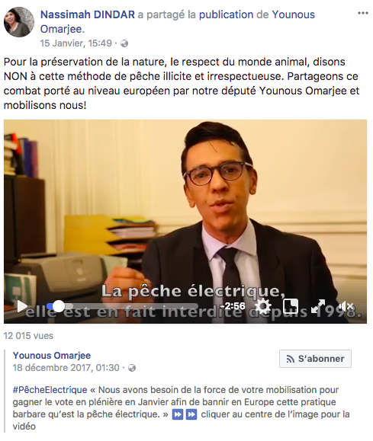
Task: Click the '15 Janvier, 15:49' timestamp
Action: (x=76, y=43)
